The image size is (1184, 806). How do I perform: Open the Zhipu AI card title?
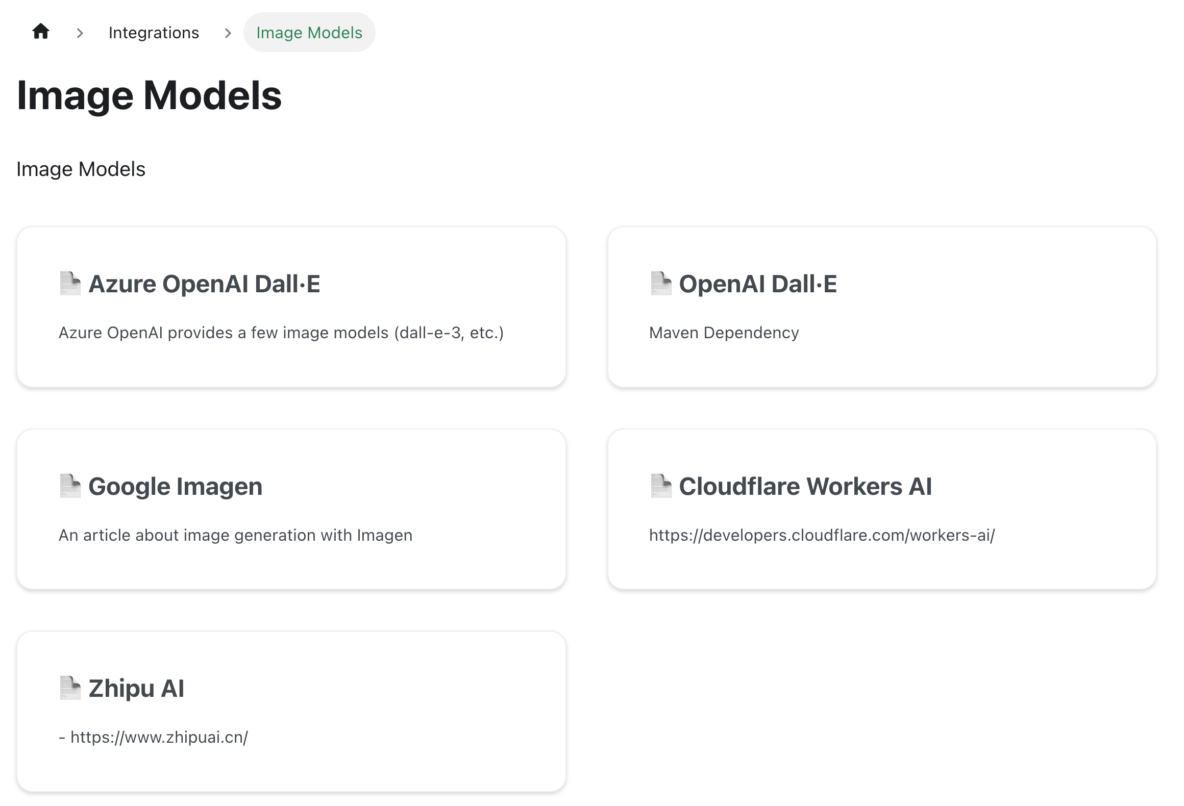tap(136, 688)
